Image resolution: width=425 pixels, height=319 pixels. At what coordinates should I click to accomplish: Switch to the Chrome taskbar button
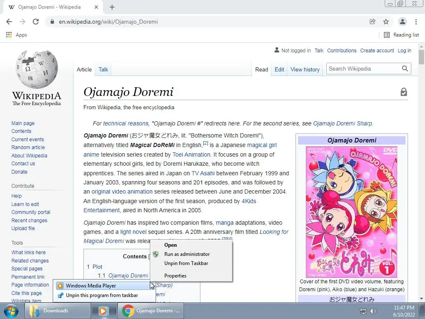pos(151,311)
